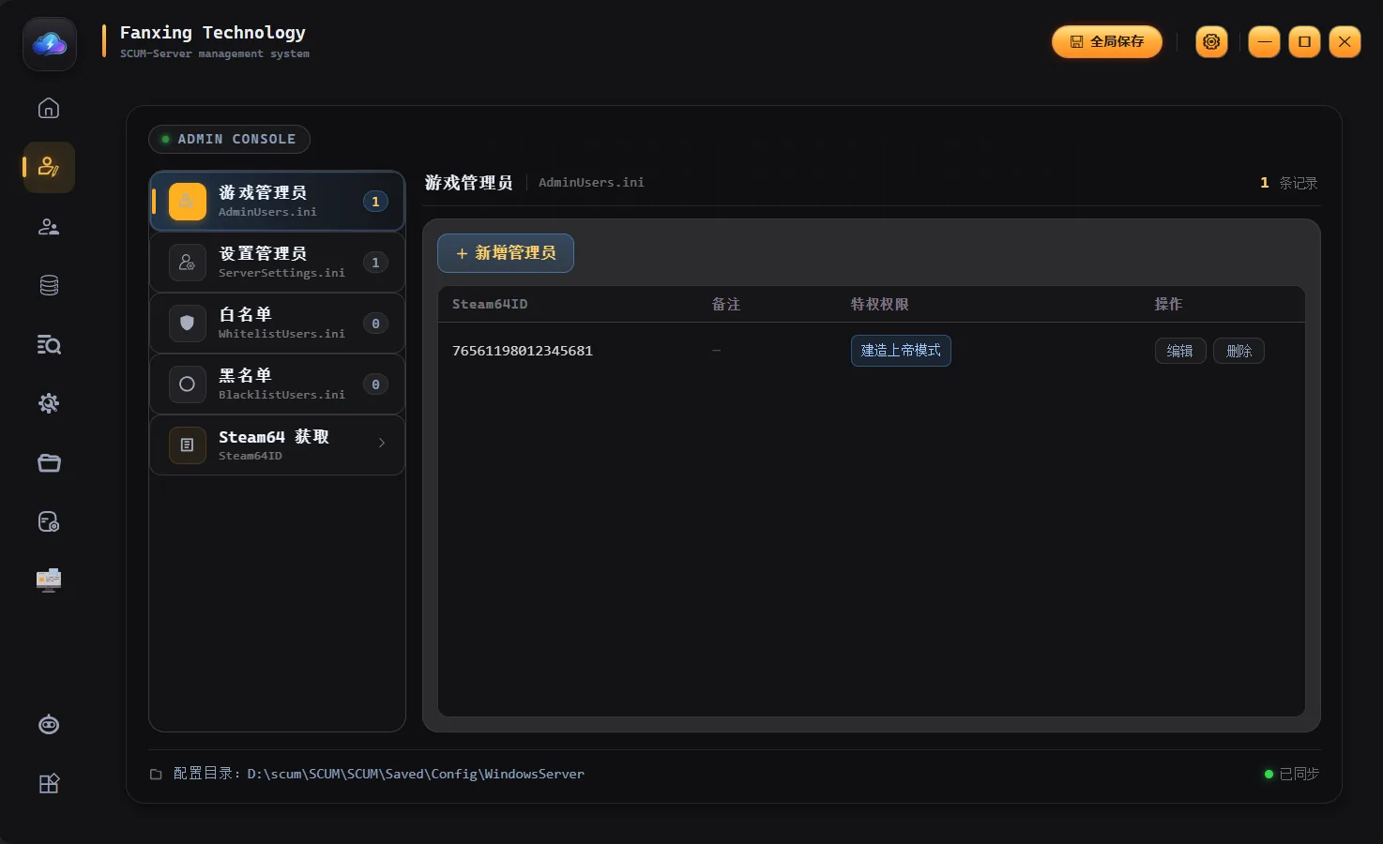Open the widgets grid sidebar icon
Viewport: 1383px width, 844px height.
click(x=49, y=784)
